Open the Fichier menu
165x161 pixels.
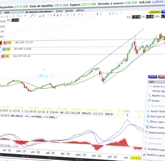click(x=59, y=11)
